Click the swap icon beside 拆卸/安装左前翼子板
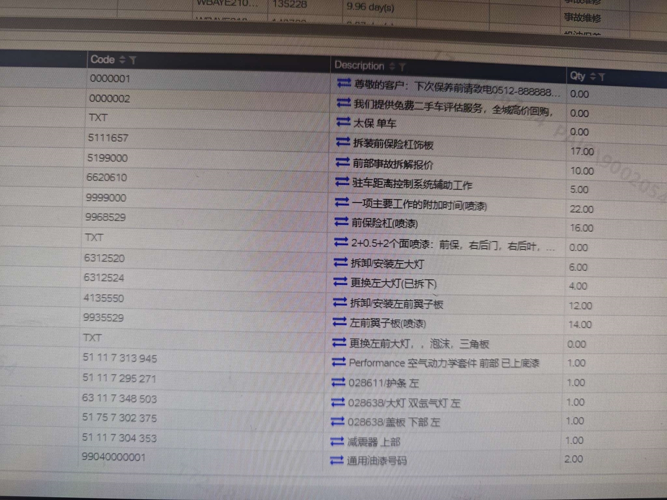This screenshot has height=500, width=667. (340, 302)
